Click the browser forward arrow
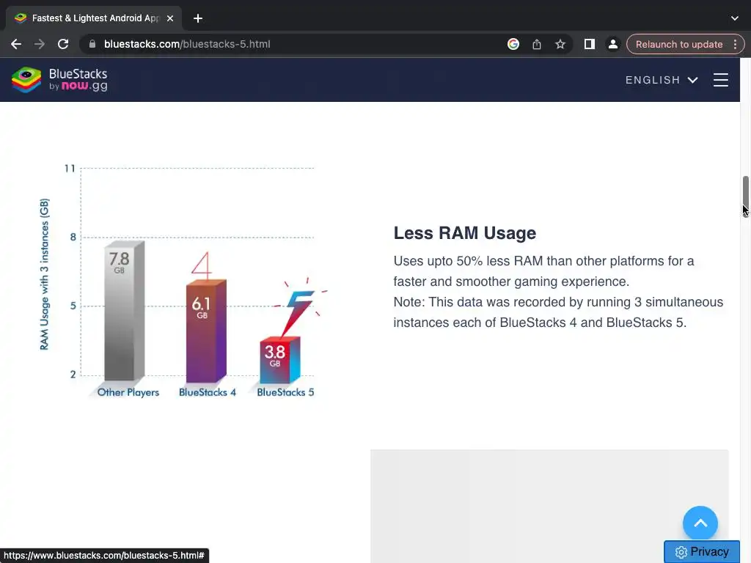Screen dimensions: 751x563 [x=40, y=44]
